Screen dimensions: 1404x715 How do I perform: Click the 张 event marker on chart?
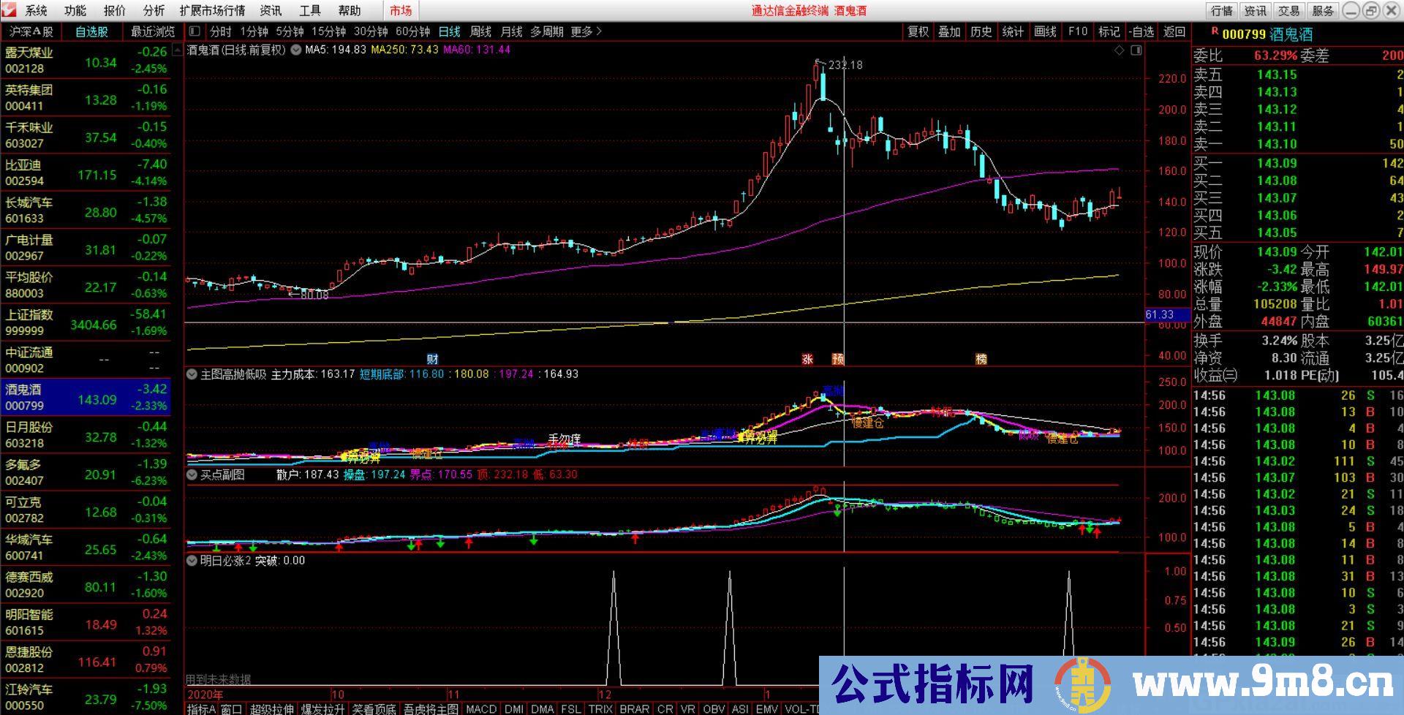click(807, 359)
